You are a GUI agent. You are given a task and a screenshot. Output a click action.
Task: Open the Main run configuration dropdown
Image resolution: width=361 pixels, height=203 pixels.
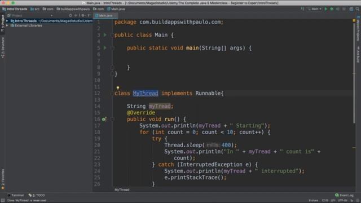pos(315,9)
